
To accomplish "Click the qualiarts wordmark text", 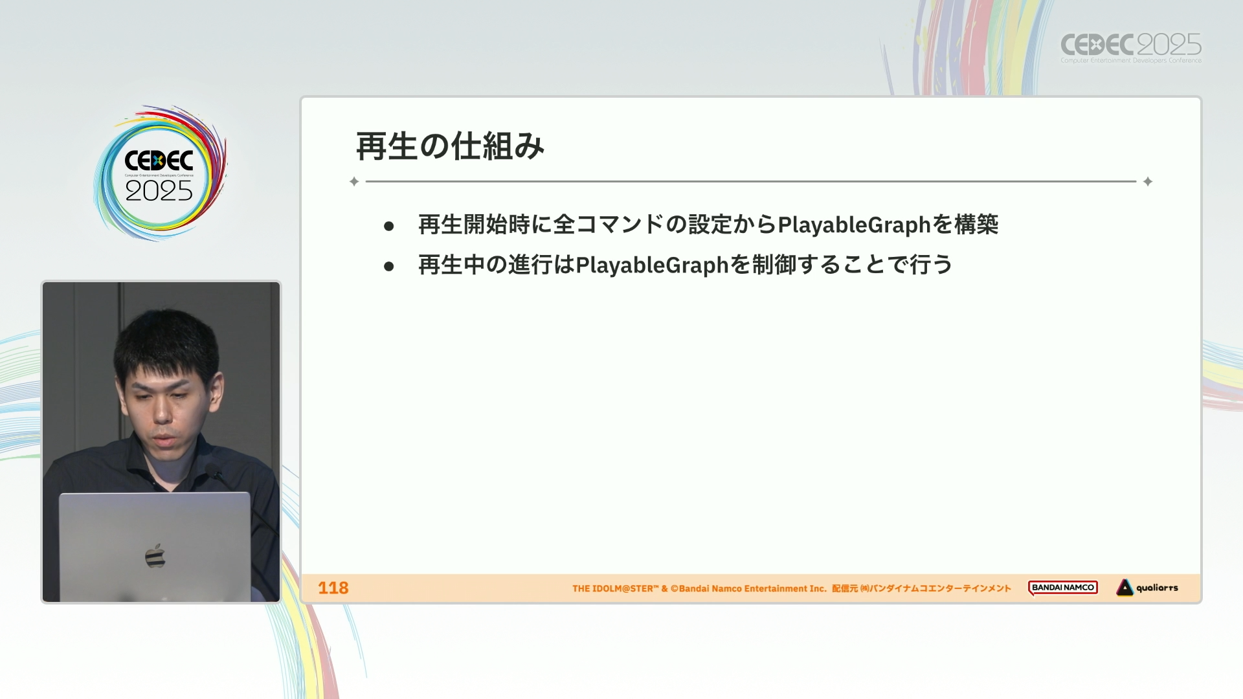I will [1157, 588].
